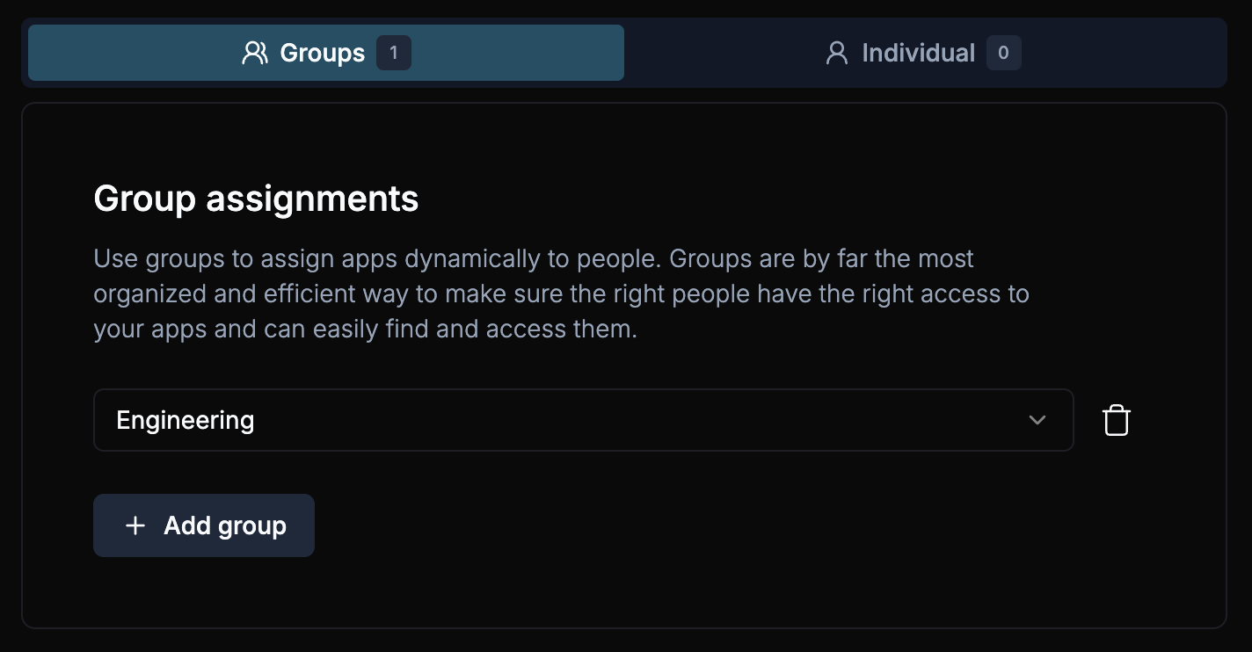1252x652 pixels.
Task: Click the tab bar container
Action: 624,53
